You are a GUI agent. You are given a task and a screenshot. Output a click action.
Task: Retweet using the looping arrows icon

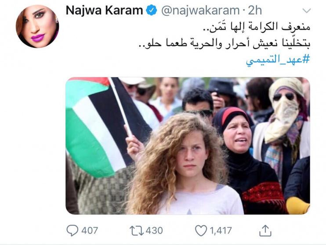pos(137,231)
